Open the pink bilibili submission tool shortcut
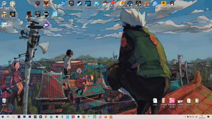The width and height of the screenshot is (212, 119). click(x=172, y=103)
